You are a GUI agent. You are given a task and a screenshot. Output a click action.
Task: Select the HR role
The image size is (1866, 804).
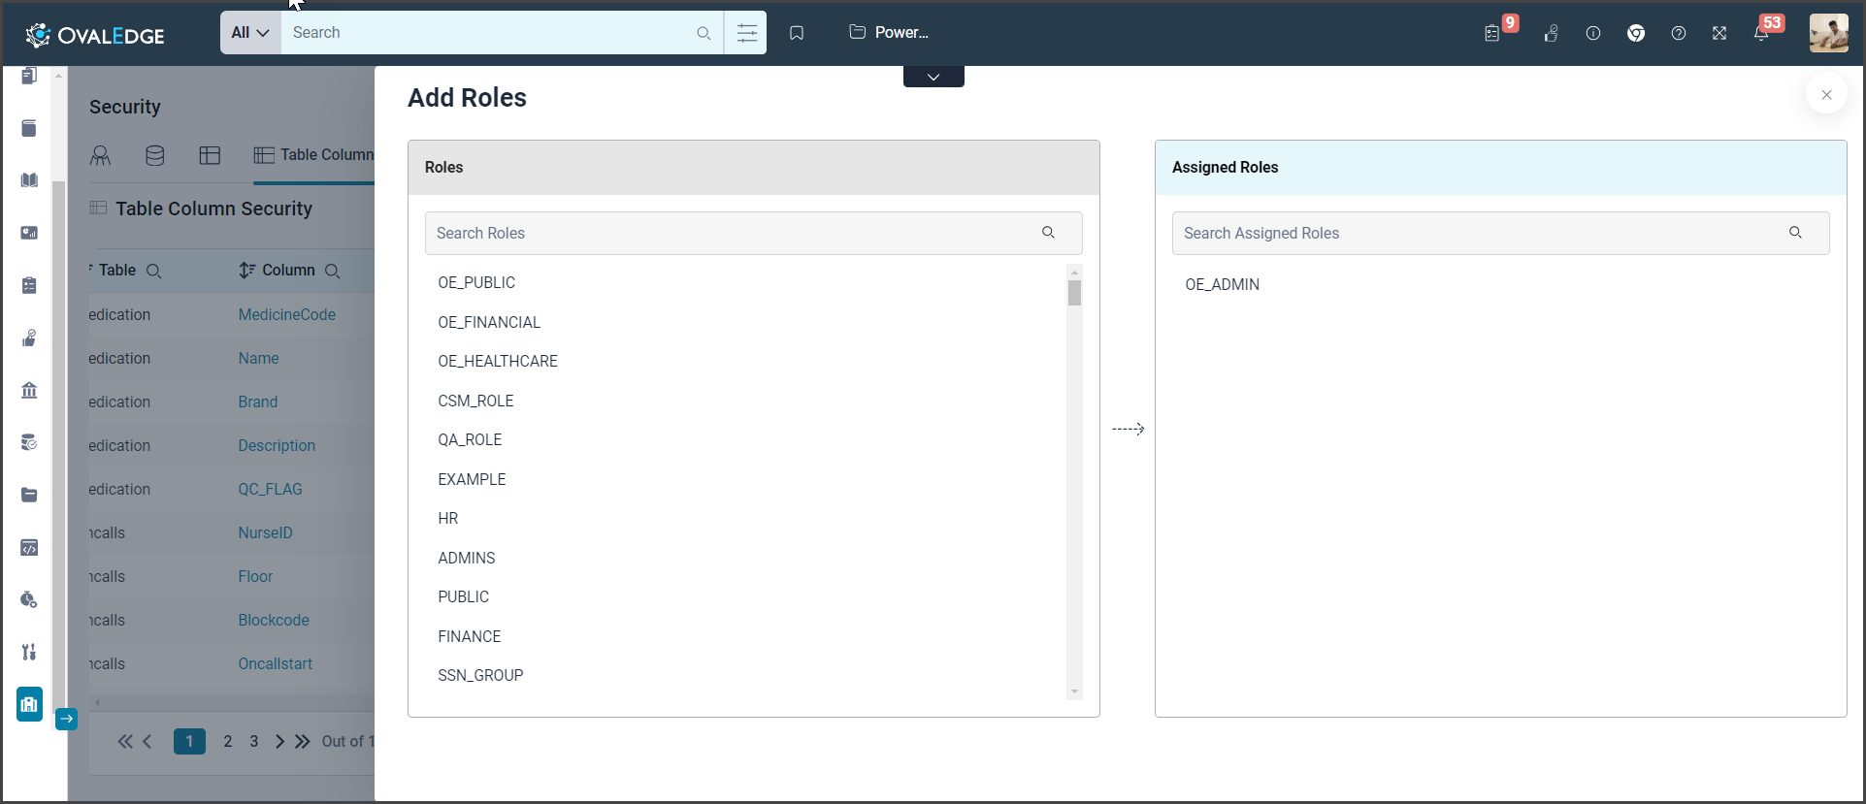(448, 518)
